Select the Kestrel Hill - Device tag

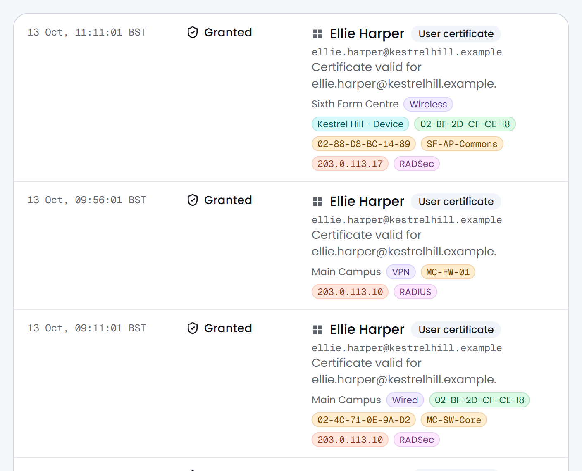click(x=360, y=124)
